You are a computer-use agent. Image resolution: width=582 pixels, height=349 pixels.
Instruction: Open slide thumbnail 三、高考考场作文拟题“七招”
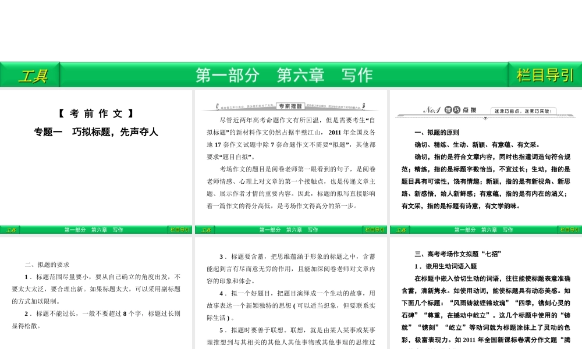click(486, 293)
